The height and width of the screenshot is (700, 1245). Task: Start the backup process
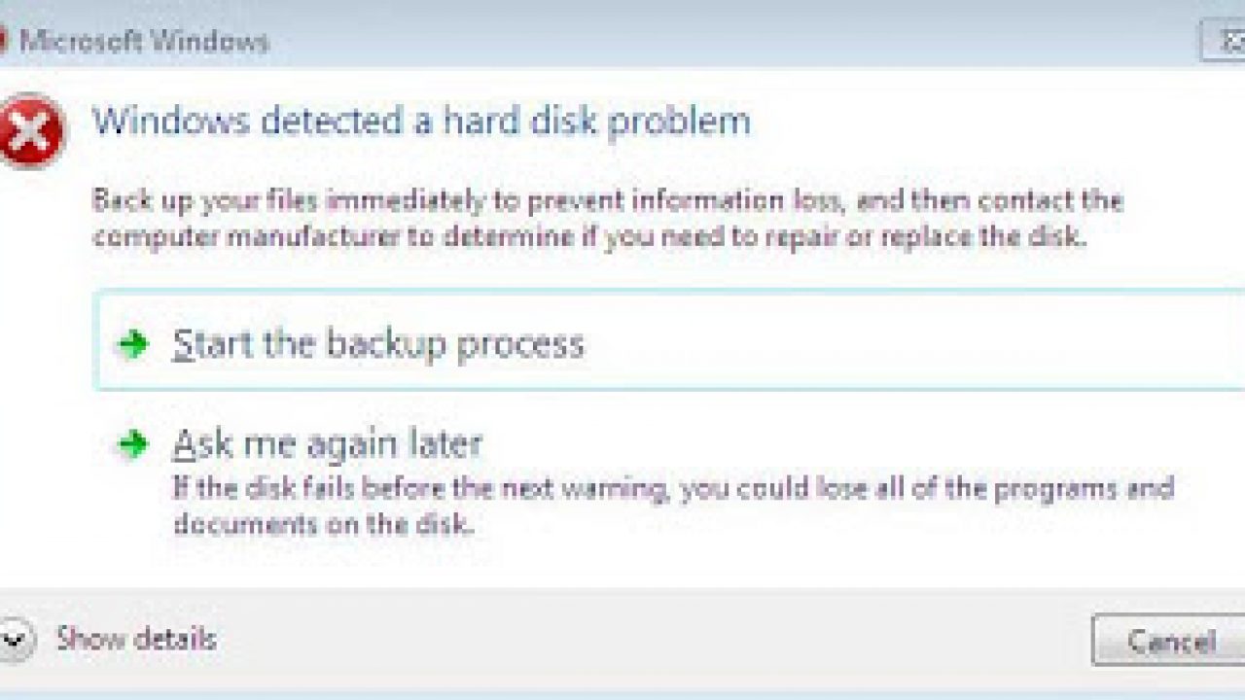(378, 344)
